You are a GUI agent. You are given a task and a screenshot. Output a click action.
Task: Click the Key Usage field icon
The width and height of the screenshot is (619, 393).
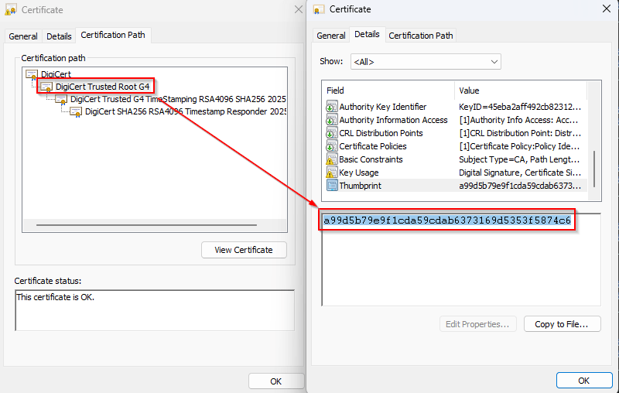pyautogui.click(x=331, y=173)
